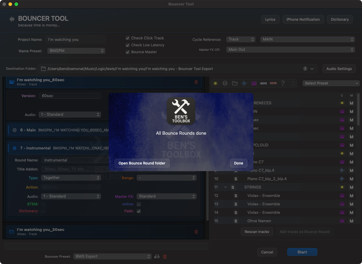Click yellow dot icon on STRINGS row
This screenshot has height=264, width=362.
pos(342,187)
